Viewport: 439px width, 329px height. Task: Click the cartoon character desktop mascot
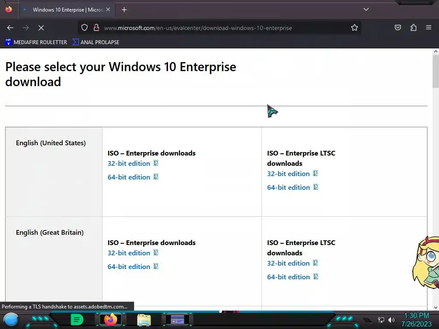426,262
